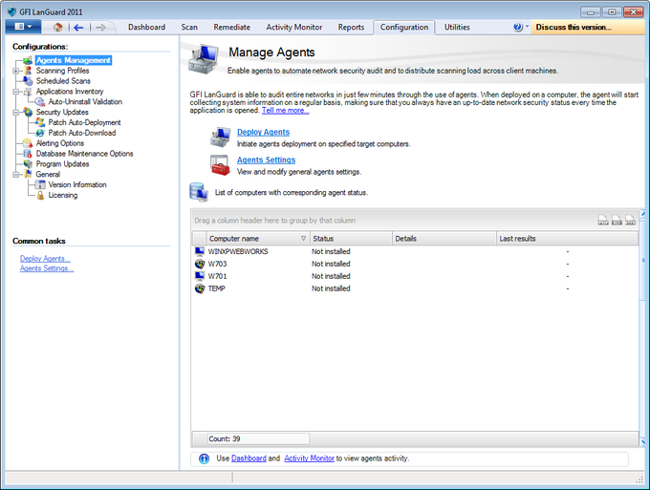
Task: Click the Deploy Agents heading link
Action: click(x=263, y=132)
